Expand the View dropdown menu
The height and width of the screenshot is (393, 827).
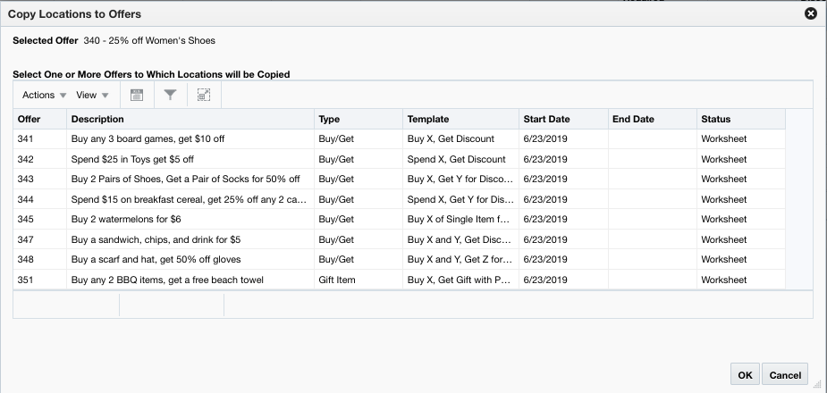point(92,95)
